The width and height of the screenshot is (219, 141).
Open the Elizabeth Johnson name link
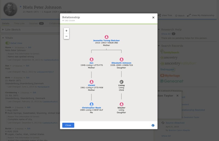[121, 63]
